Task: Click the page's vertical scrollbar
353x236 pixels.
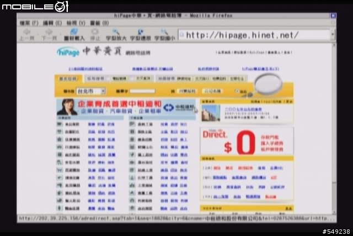Action: (x=334, y=129)
